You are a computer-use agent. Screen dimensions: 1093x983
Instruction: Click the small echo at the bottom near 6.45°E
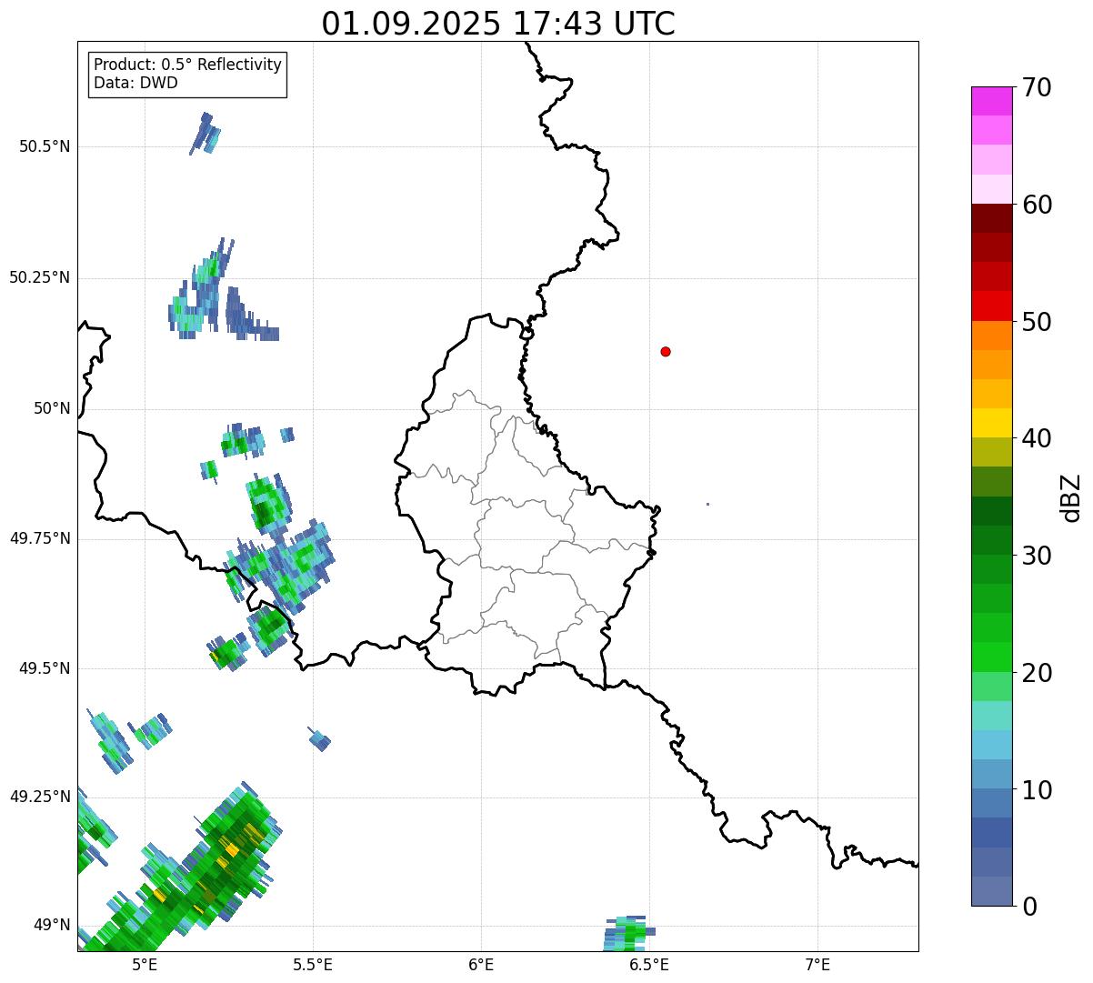point(628,933)
